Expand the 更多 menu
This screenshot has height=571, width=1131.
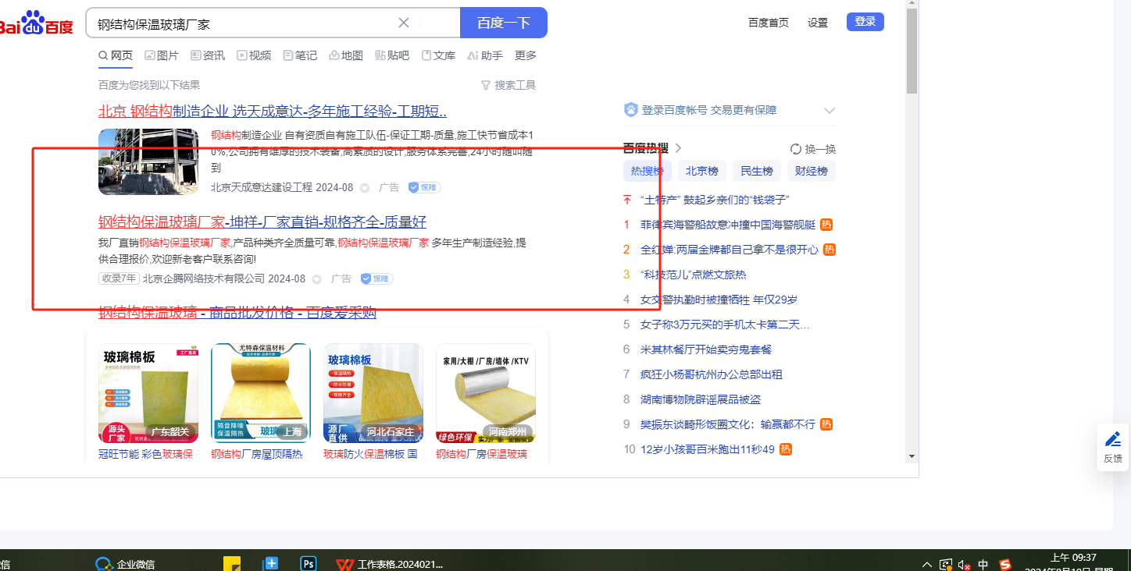coord(526,55)
